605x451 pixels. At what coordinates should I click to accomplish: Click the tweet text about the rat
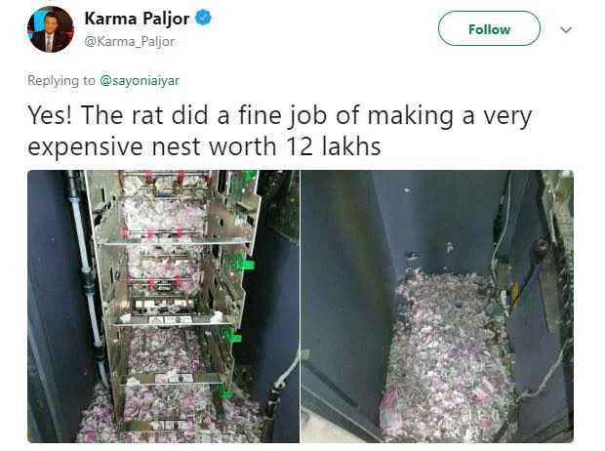tap(280, 131)
